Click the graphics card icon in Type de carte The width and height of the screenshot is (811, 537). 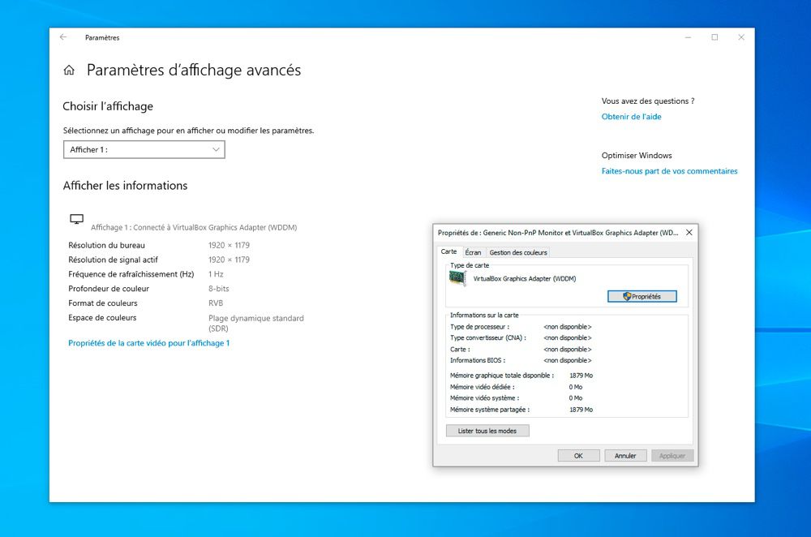click(457, 278)
